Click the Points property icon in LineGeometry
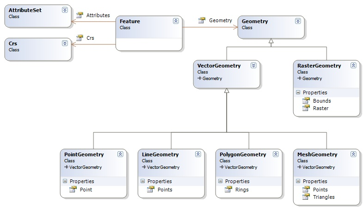 [150, 190]
